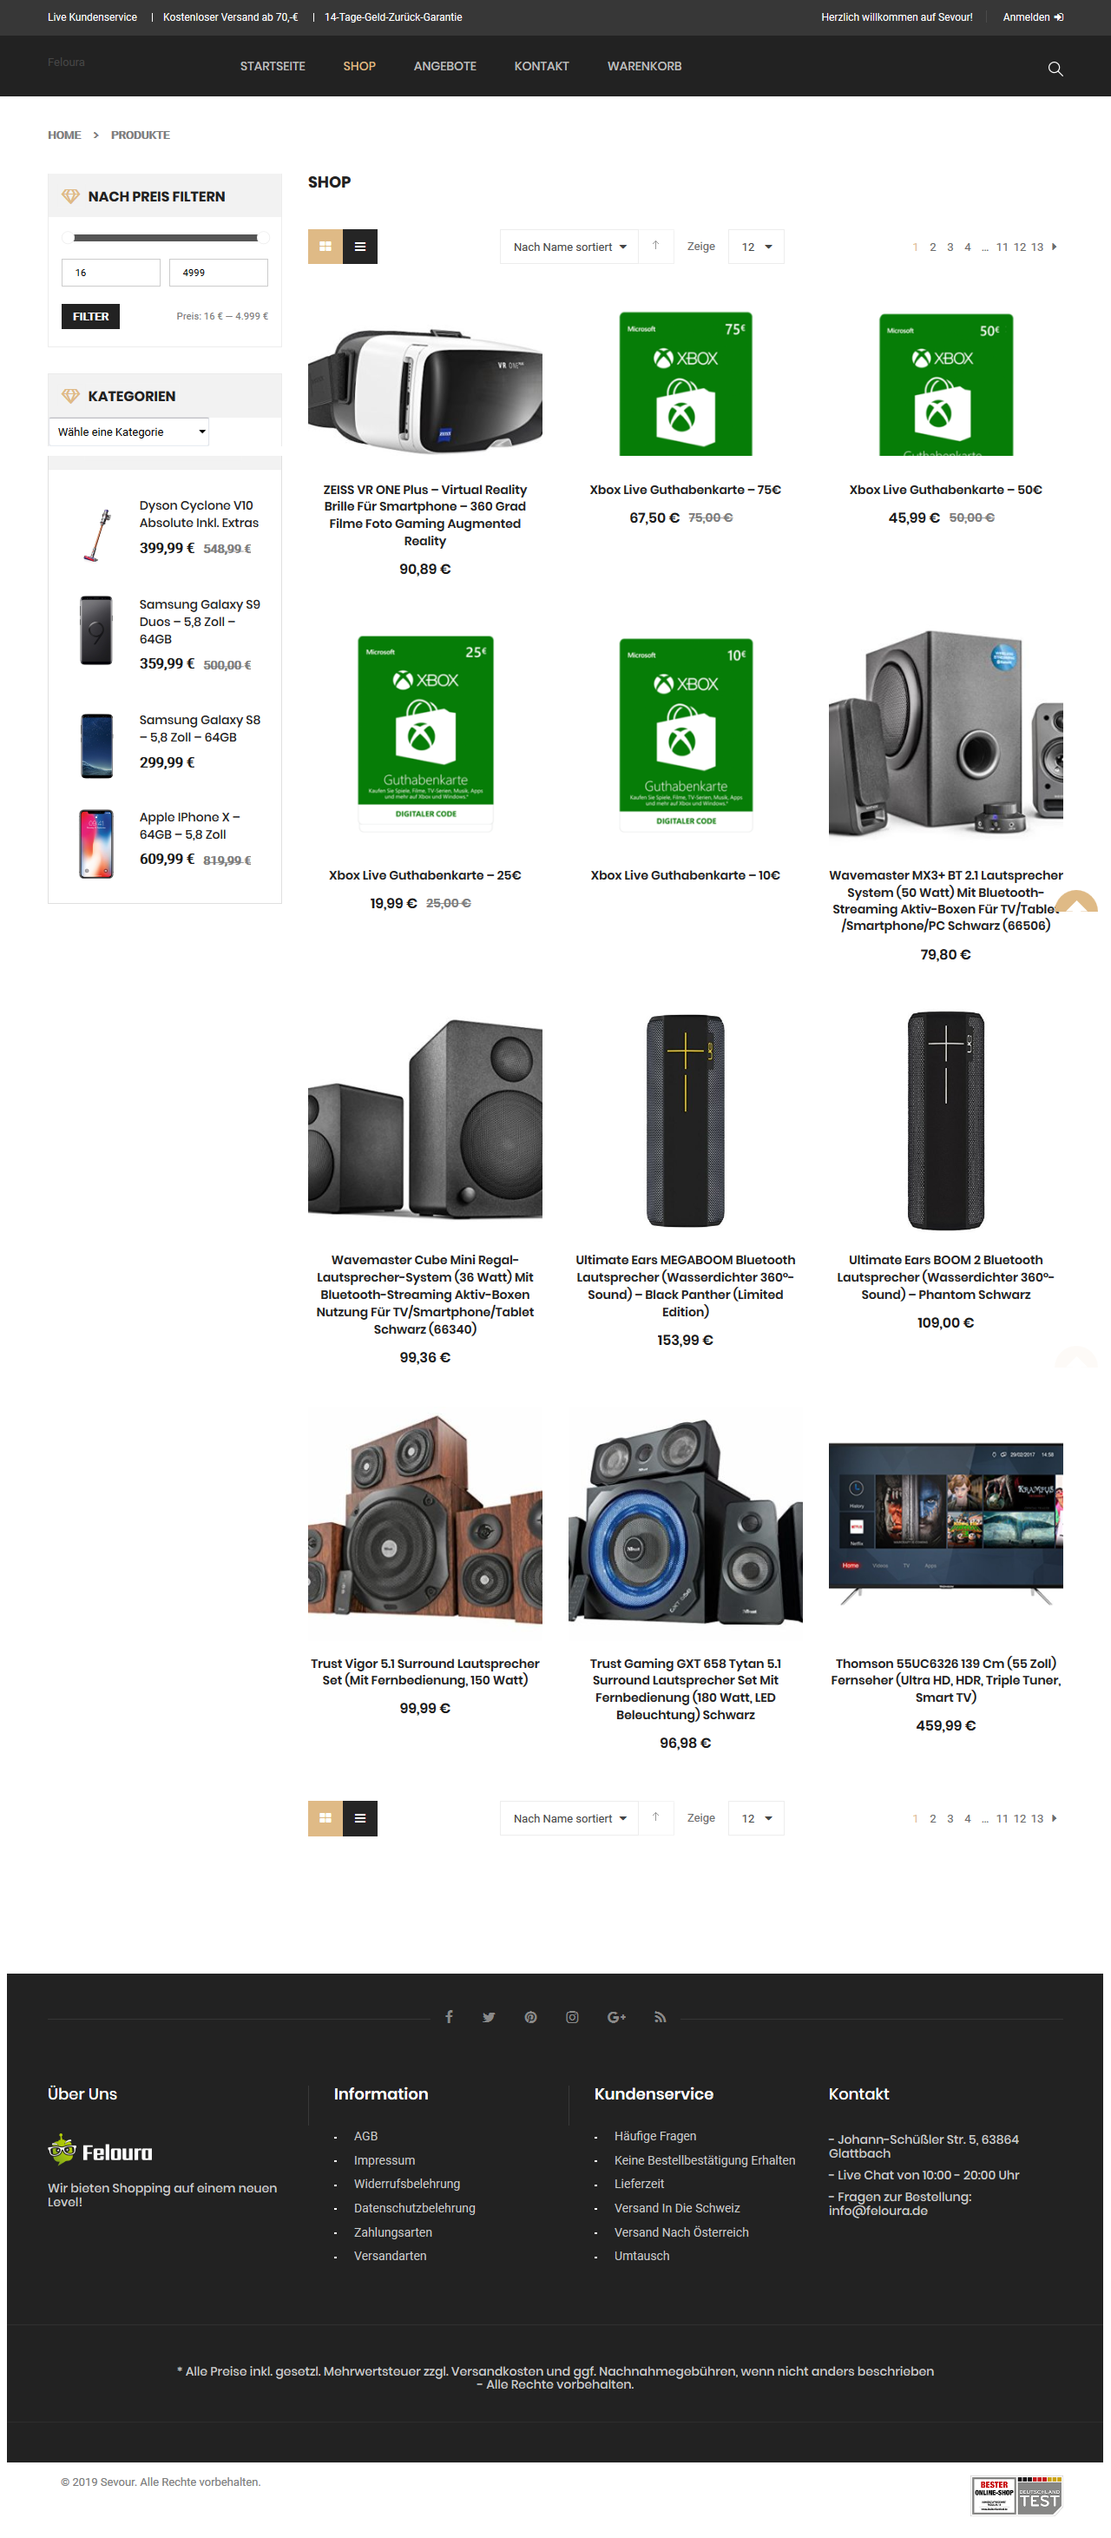Open Google Plus icon in footer
This screenshot has width=1111, height=2538.
(616, 2017)
